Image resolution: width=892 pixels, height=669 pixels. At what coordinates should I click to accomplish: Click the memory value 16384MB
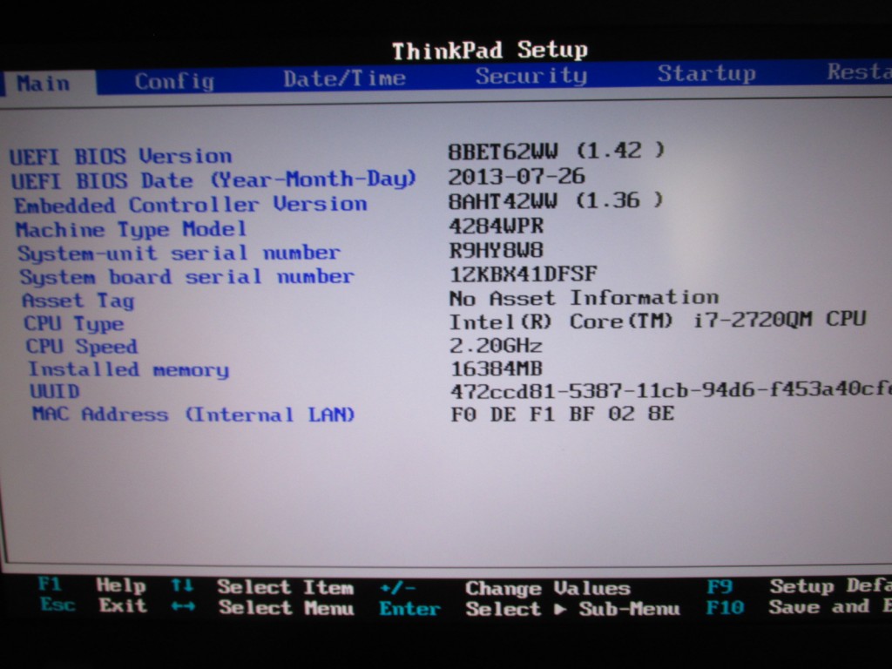pyautogui.click(x=497, y=368)
